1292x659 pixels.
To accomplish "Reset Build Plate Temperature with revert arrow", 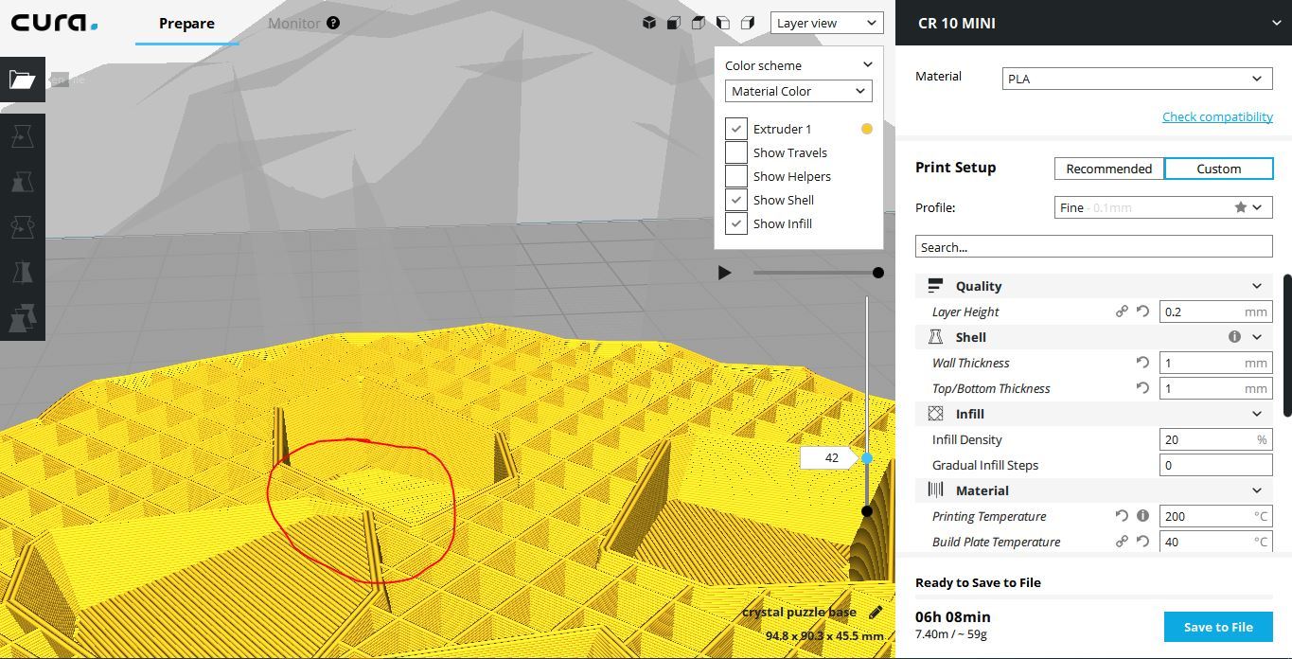I will [x=1142, y=542].
